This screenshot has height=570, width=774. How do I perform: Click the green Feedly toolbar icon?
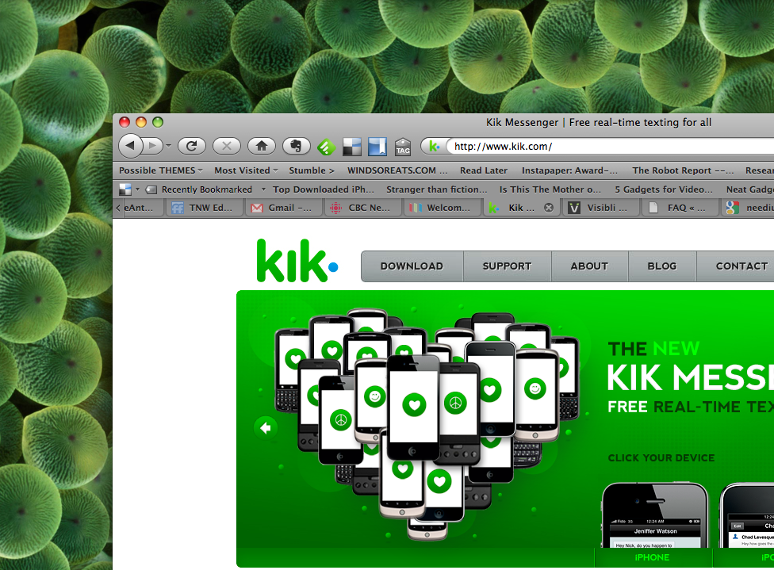tap(326, 147)
